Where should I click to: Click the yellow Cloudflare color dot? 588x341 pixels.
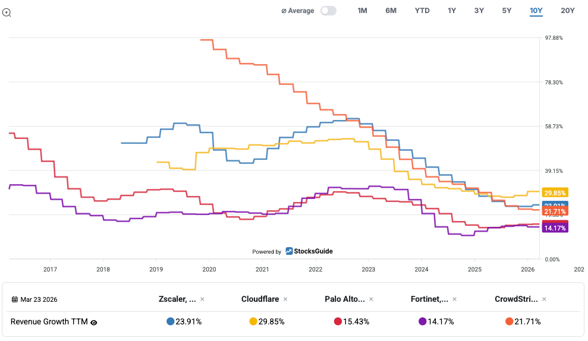[253, 322]
